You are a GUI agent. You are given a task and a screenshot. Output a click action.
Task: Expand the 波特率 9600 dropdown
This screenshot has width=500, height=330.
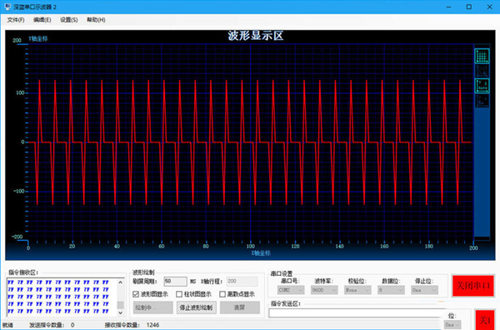[324, 290]
